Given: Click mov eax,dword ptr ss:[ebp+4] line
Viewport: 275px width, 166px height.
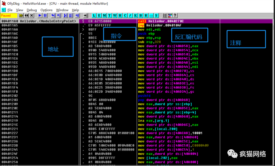Looking at the screenshot, I should coord(167,112).
